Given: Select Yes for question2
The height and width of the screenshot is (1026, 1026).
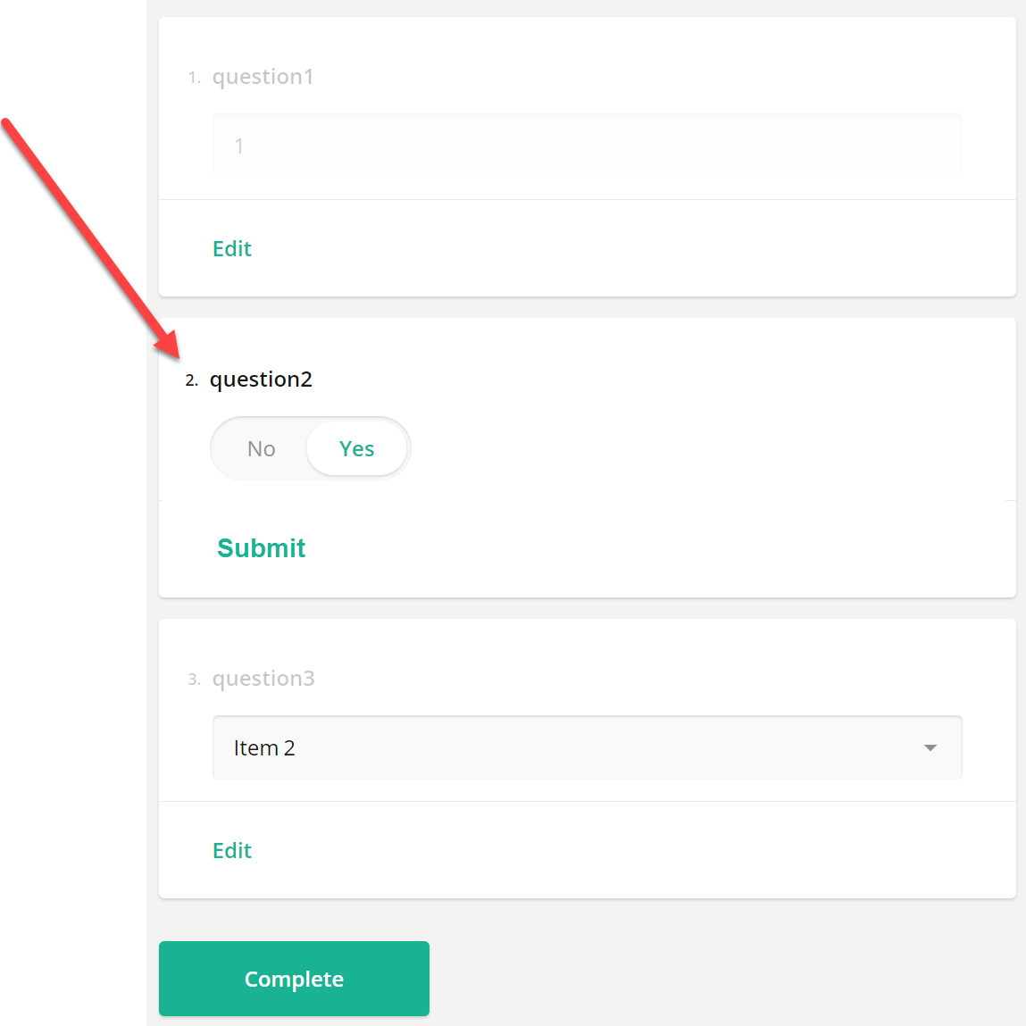Looking at the screenshot, I should 356,448.
